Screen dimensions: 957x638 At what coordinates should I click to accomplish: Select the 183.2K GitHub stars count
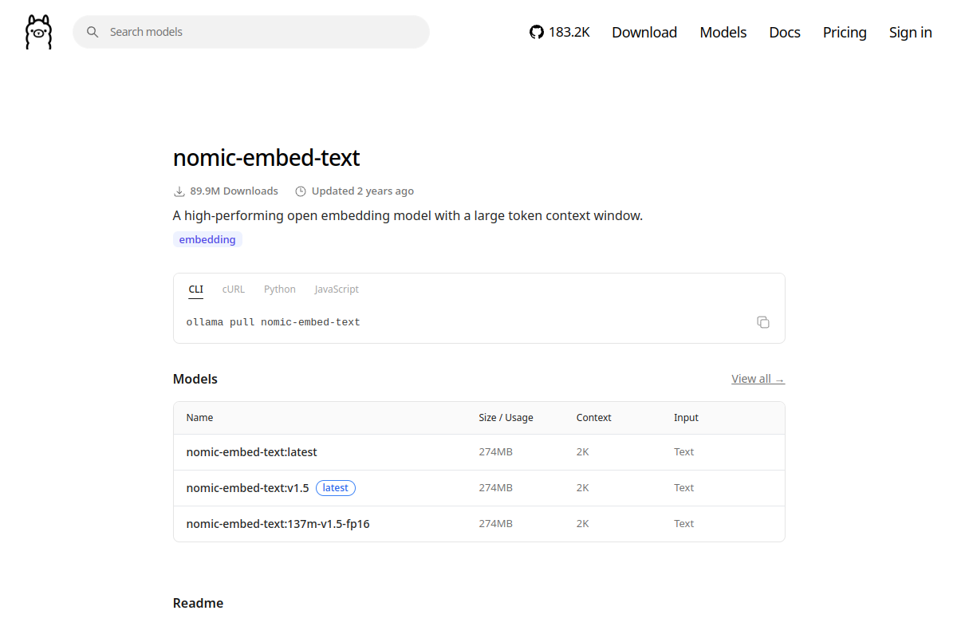tap(569, 32)
